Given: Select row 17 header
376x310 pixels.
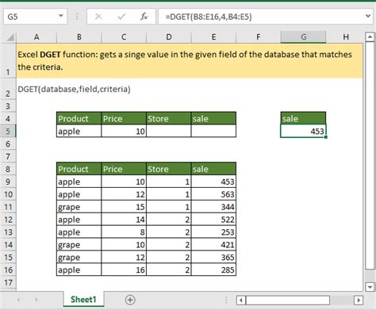Looking at the screenshot, I should (x=8, y=283).
